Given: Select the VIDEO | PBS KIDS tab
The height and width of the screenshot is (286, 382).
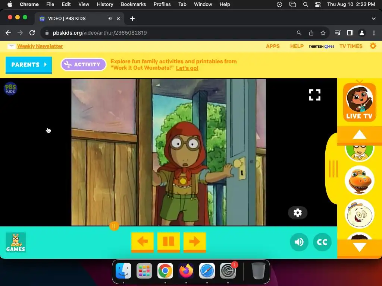Looking at the screenshot, I should tap(79, 19).
